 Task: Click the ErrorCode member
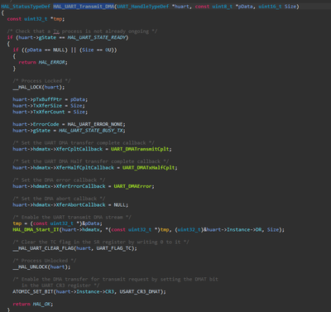[46, 124]
